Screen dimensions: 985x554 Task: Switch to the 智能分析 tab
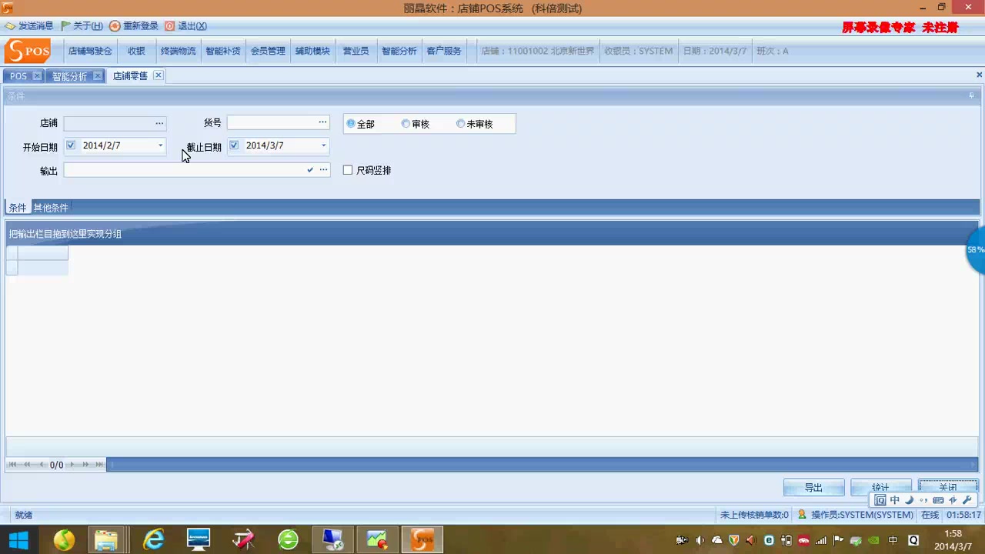[69, 76]
